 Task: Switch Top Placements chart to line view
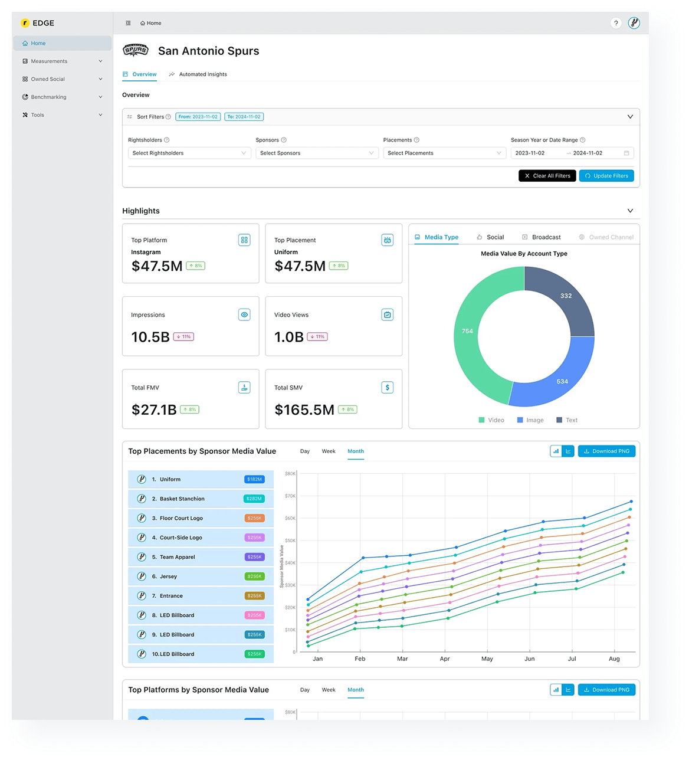pos(568,451)
